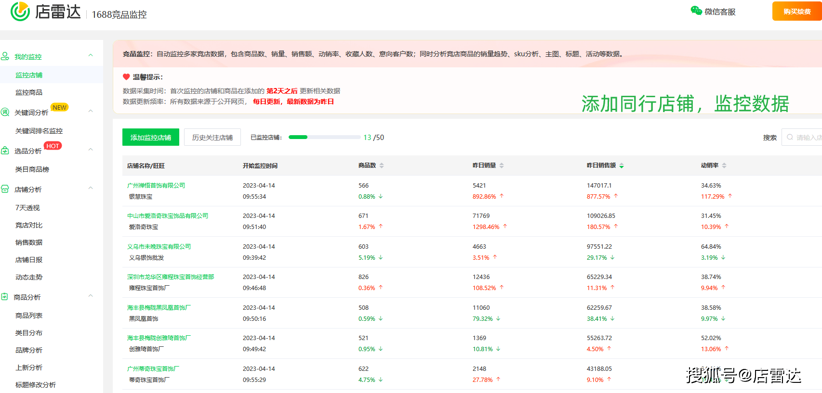Click the NEW badge on 关键词分析
Image resolution: width=822 pixels, height=393 pixels.
pyautogui.click(x=60, y=107)
